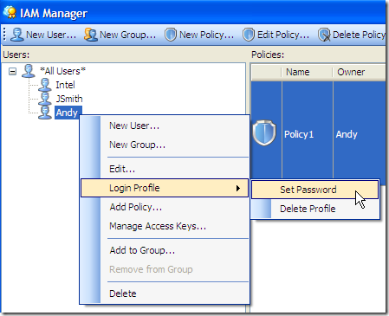389x316 pixels.
Task: Open Login Profile in the context menu
Action: pyautogui.click(x=165, y=188)
